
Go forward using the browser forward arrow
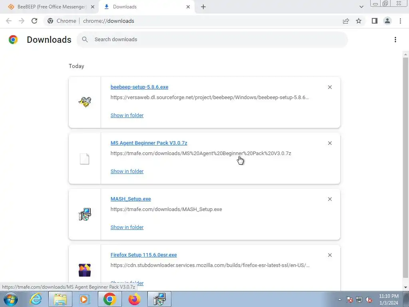22,21
